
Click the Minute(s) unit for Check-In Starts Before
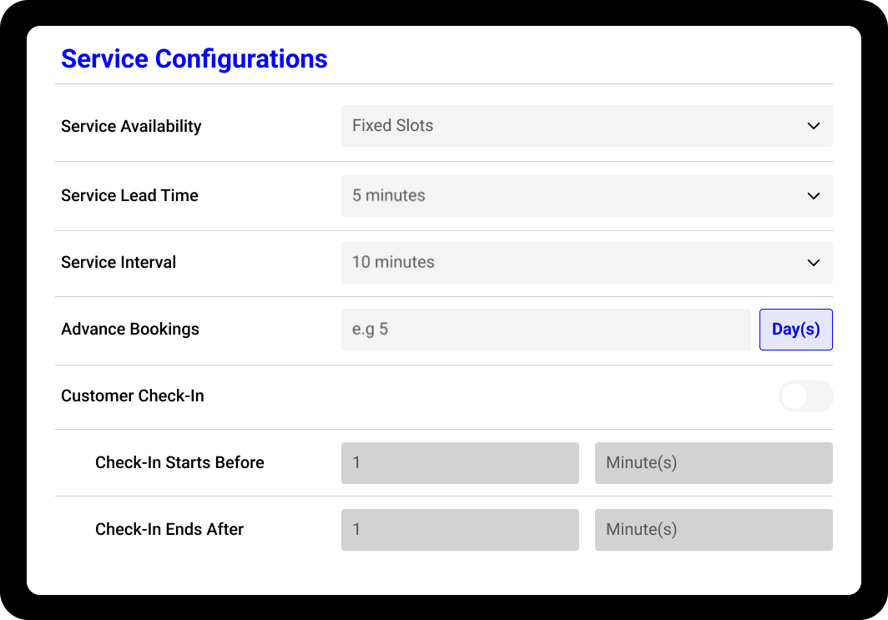point(714,463)
